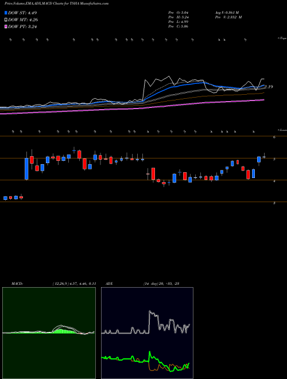
Task: Click the tall blue candlestick from 4 to 5
Action: [26, 169]
